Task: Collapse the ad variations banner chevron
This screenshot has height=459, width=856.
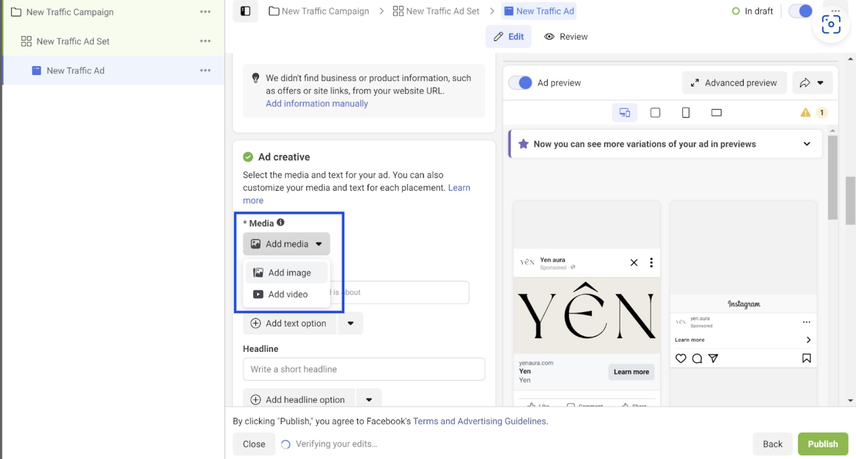Action: (807, 144)
